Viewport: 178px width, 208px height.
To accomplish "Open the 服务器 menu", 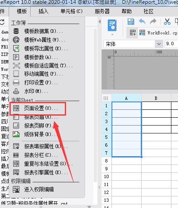I will click(x=102, y=11).
